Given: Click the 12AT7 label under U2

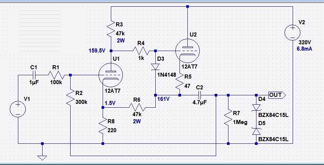Looking at the screenshot, I should click(190, 67).
